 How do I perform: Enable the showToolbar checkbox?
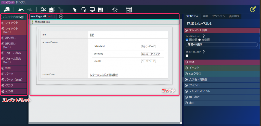[187, 56]
